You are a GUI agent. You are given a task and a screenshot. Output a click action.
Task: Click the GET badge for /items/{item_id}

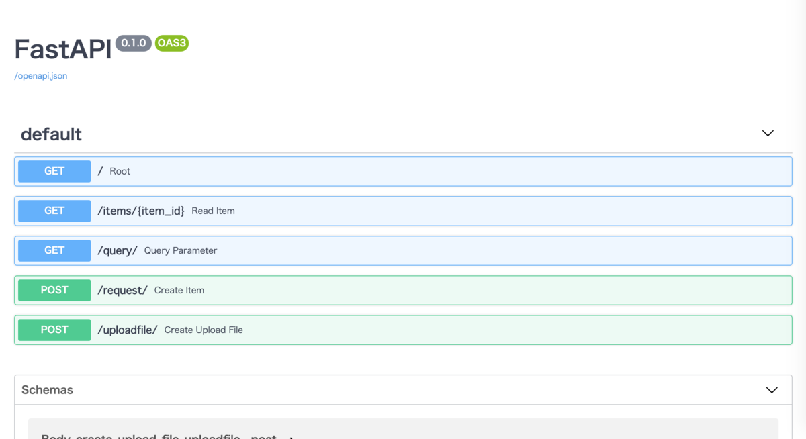pos(54,211)
